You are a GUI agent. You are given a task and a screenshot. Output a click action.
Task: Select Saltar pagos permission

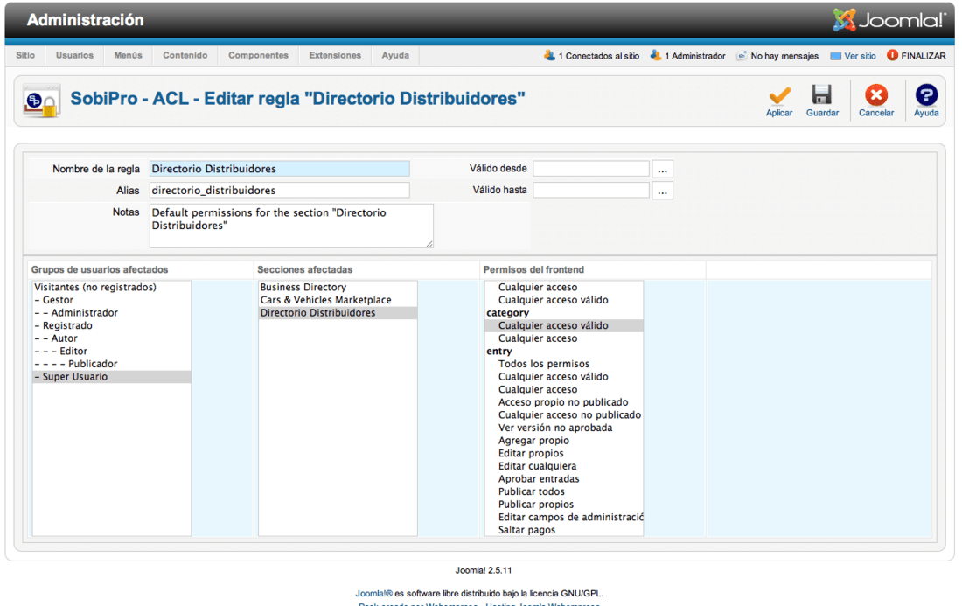tap(564, 530)
